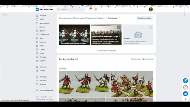This screenshot has height=107, width=190.
Task: Click the blue VK round icon at right
Action: (185, 94)
